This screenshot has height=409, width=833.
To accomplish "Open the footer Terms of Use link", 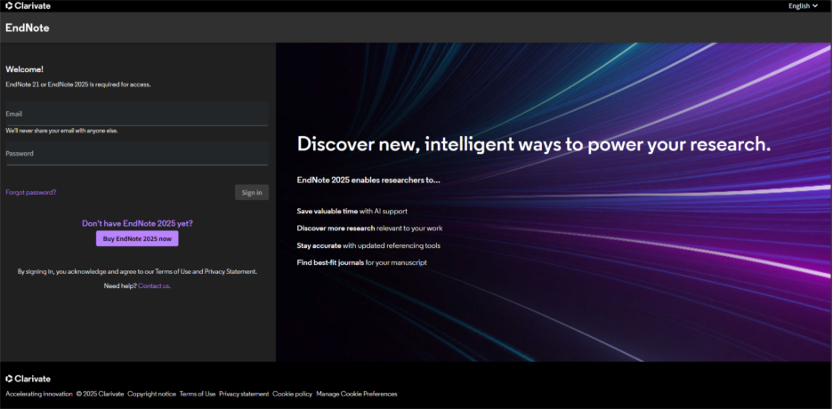I will click(198, 394).
